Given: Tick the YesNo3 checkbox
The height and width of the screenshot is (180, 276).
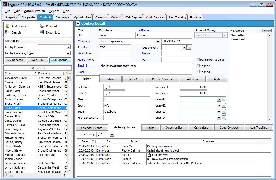Looking at the screenshot, I should pos(198,72).
